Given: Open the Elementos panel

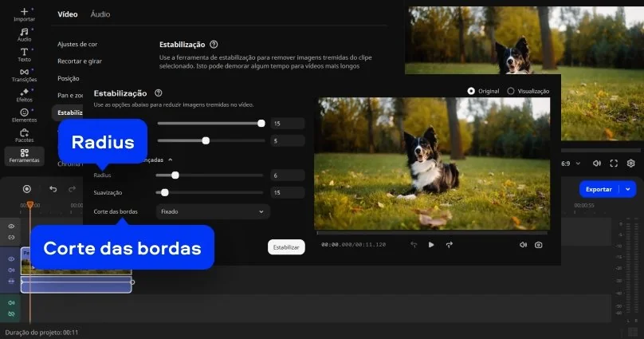Looking at the screenshot, I should (x=24, y=115).
